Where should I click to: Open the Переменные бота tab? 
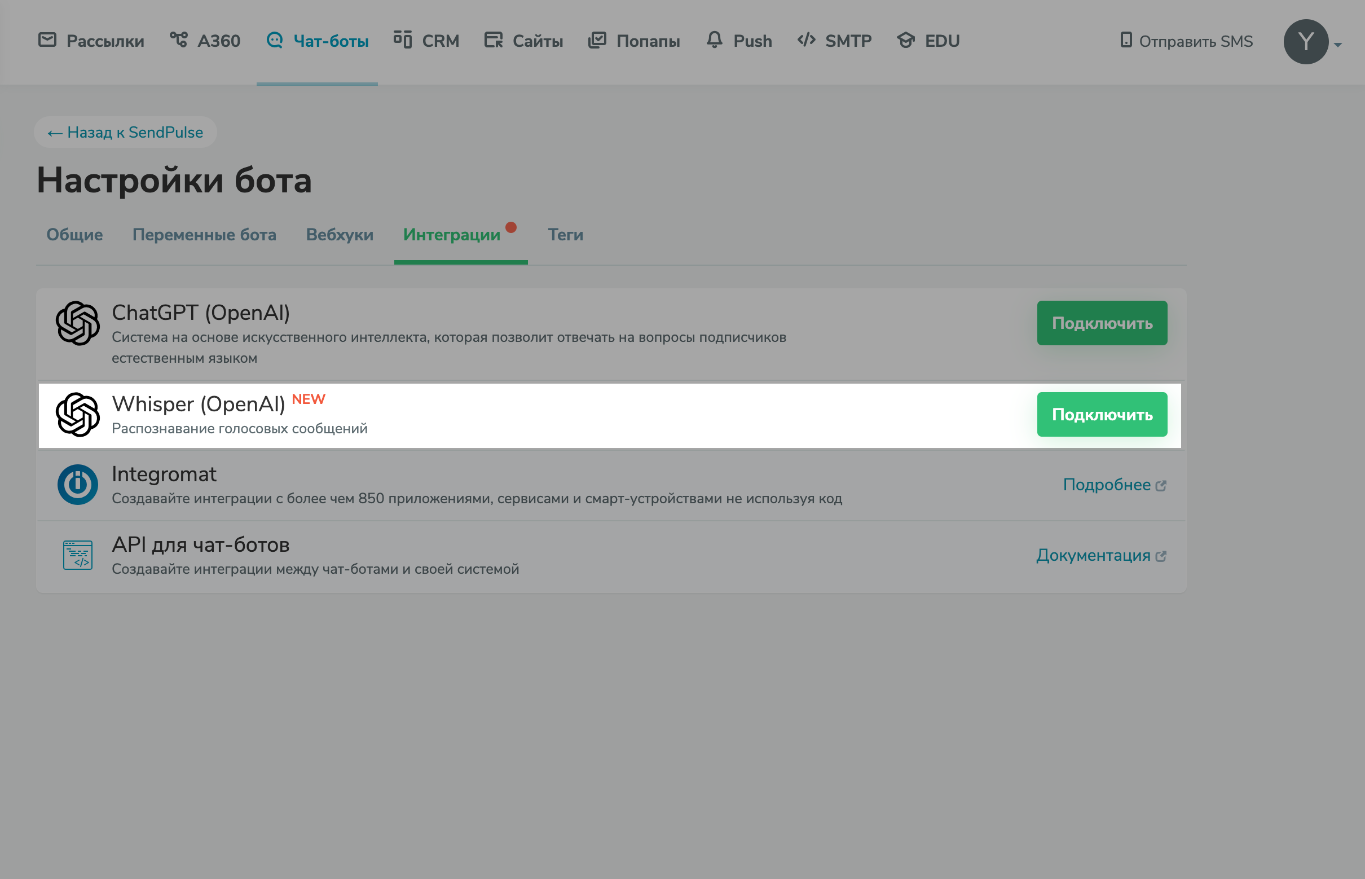(204, 235)
